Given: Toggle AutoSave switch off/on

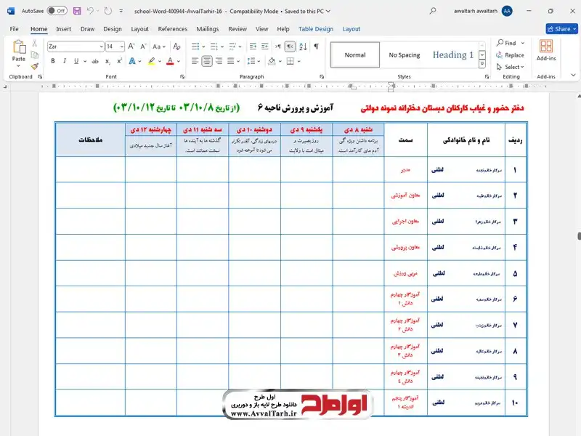Looking at the screenshot, I should pyautogui.click(x=57, y=11).
